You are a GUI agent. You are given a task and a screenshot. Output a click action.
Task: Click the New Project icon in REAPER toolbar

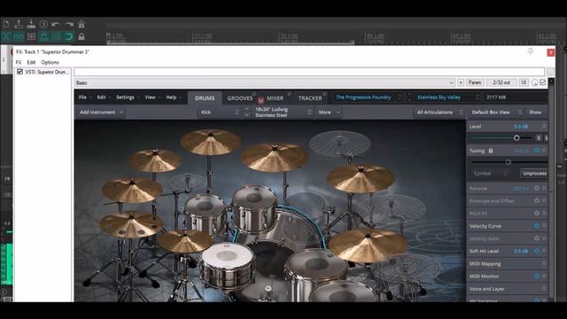pyautogui.click(x=6, y=24)
